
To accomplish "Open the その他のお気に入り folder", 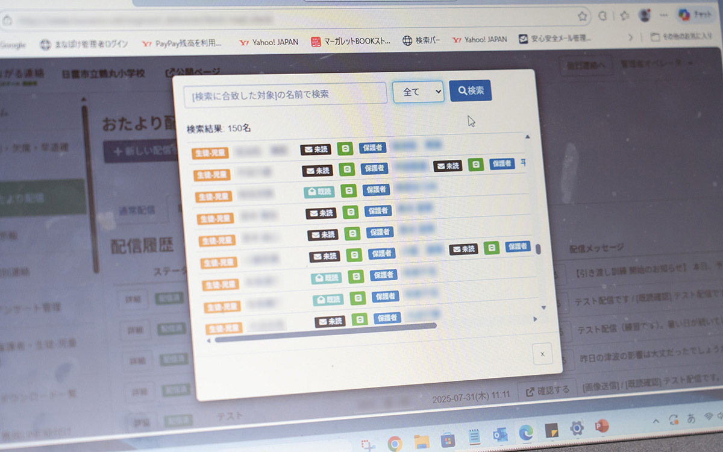I will point(681,37).
